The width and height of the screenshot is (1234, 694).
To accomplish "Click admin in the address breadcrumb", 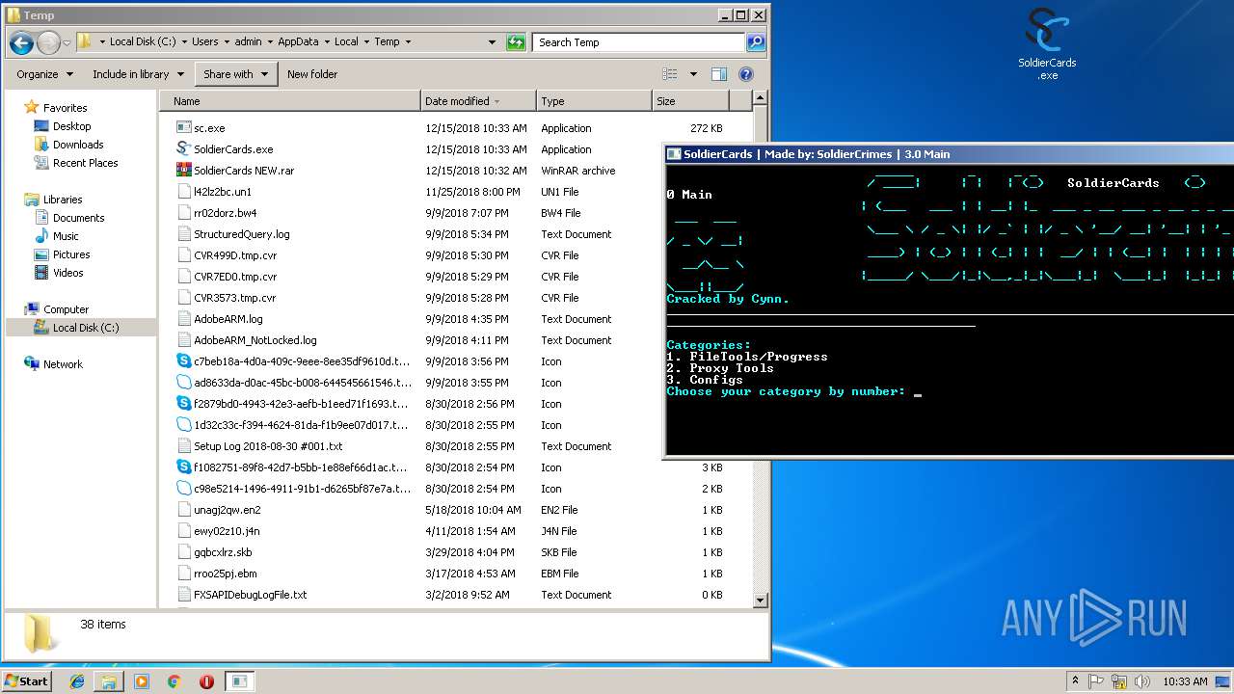I will pos(248,42).
